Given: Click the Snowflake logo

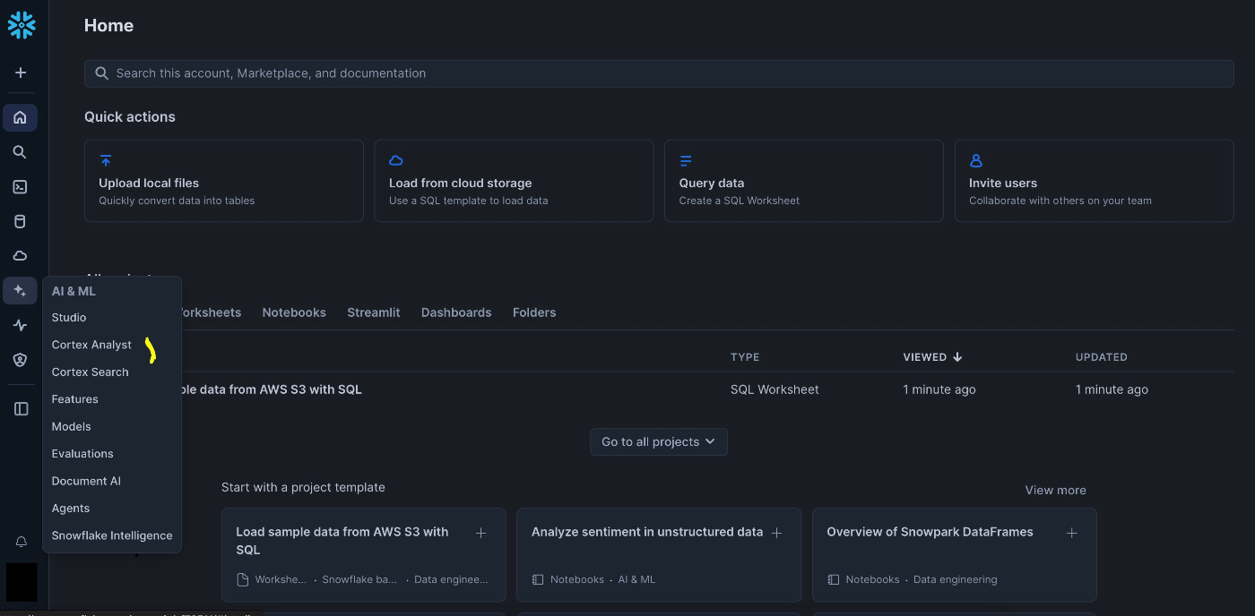Looking at the screenshot, I should click(x=22, y=25).
